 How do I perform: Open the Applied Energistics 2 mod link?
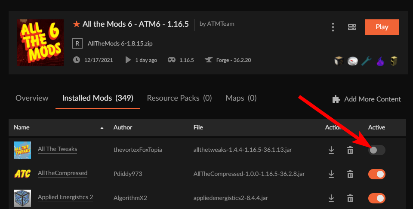[x=65, y=197]
